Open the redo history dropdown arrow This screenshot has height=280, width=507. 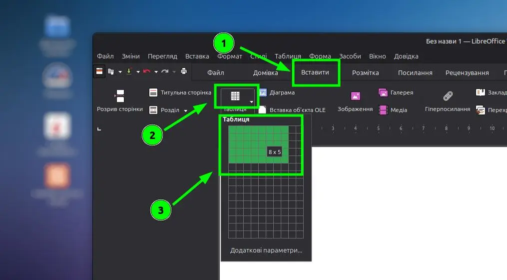(x=174, y=72)
